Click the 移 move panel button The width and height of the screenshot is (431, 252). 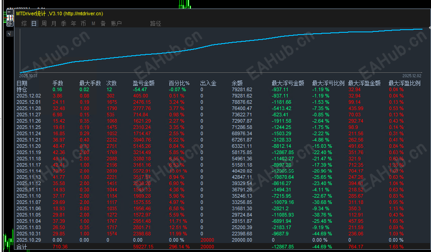click(9, 23)
